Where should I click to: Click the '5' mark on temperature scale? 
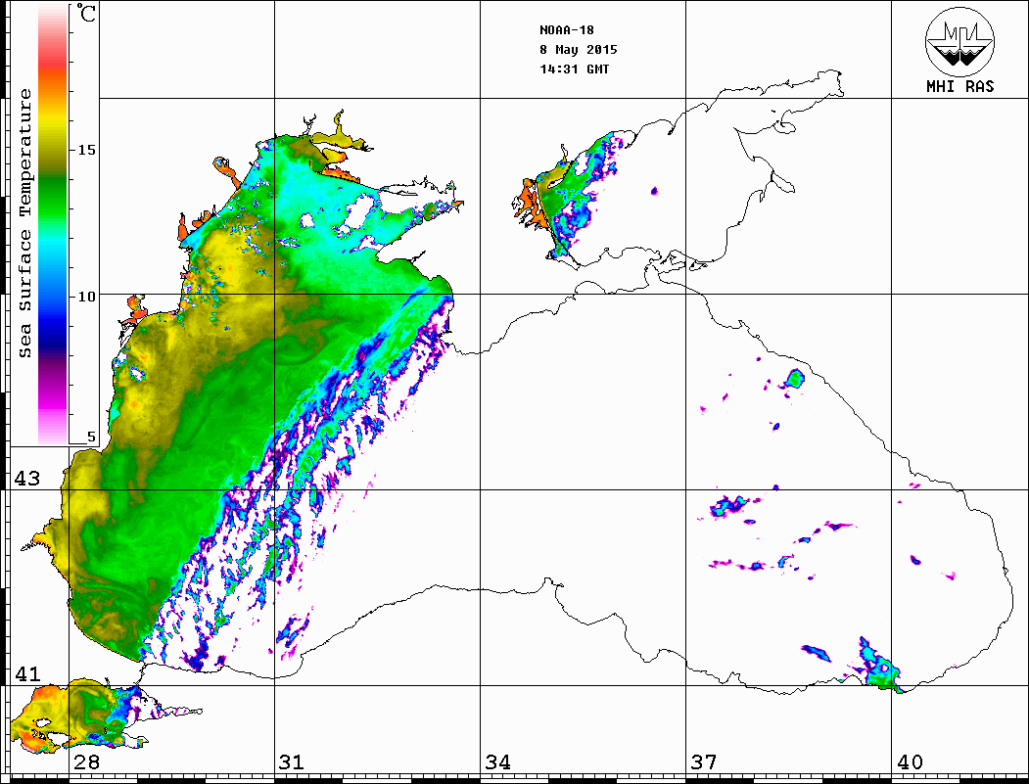[91, 437]
